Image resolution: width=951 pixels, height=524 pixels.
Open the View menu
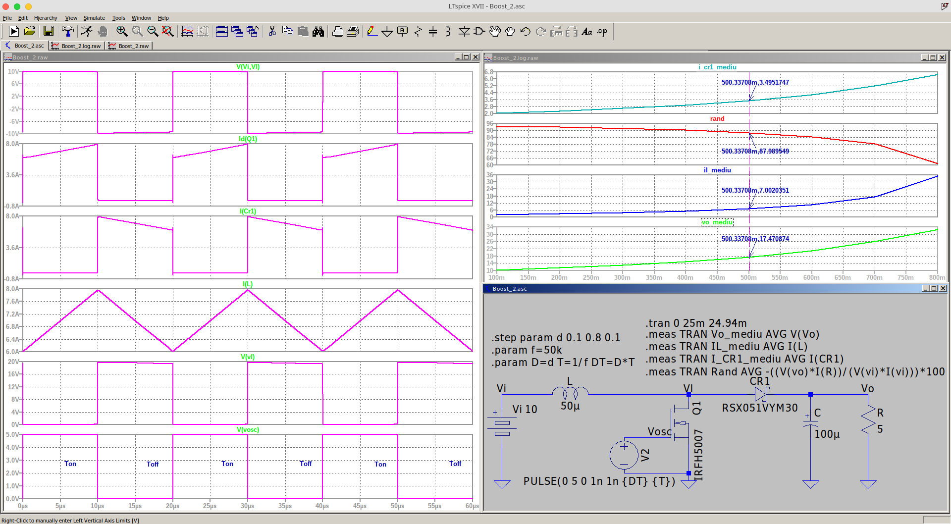click(x=71, y=18)
